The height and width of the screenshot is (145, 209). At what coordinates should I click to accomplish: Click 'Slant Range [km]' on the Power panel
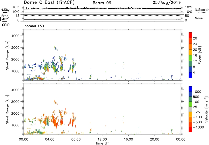click(7, 55)
